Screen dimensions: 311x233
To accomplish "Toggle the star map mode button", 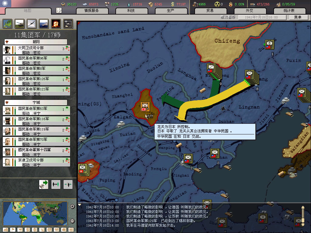I will [x=71, y=230].
